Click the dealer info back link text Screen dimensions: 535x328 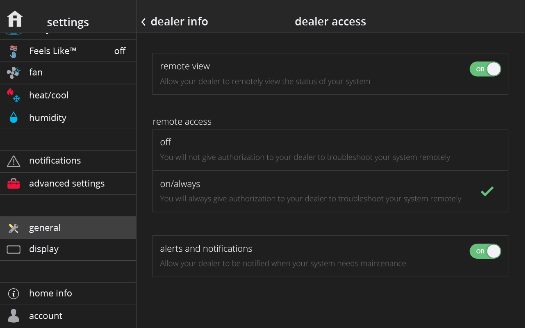click(179, 22)
